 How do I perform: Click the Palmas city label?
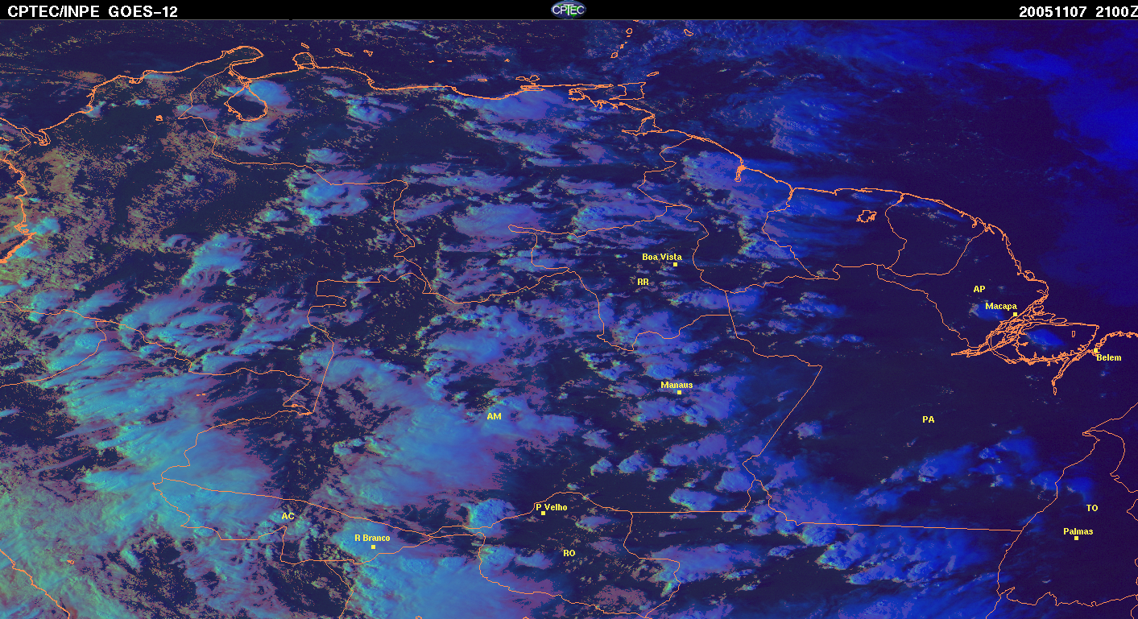(1078, 531)
